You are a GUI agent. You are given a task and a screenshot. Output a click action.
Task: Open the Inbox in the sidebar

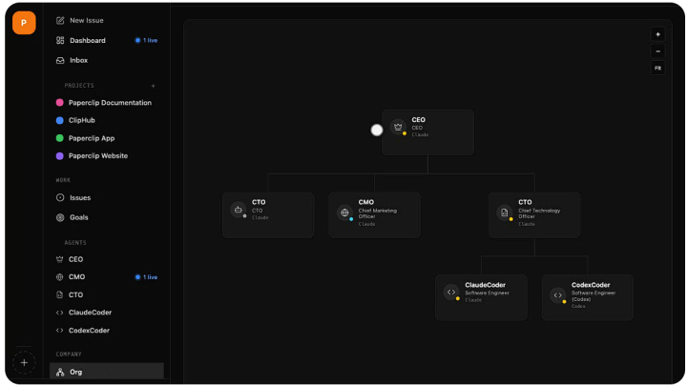[78, 60]
